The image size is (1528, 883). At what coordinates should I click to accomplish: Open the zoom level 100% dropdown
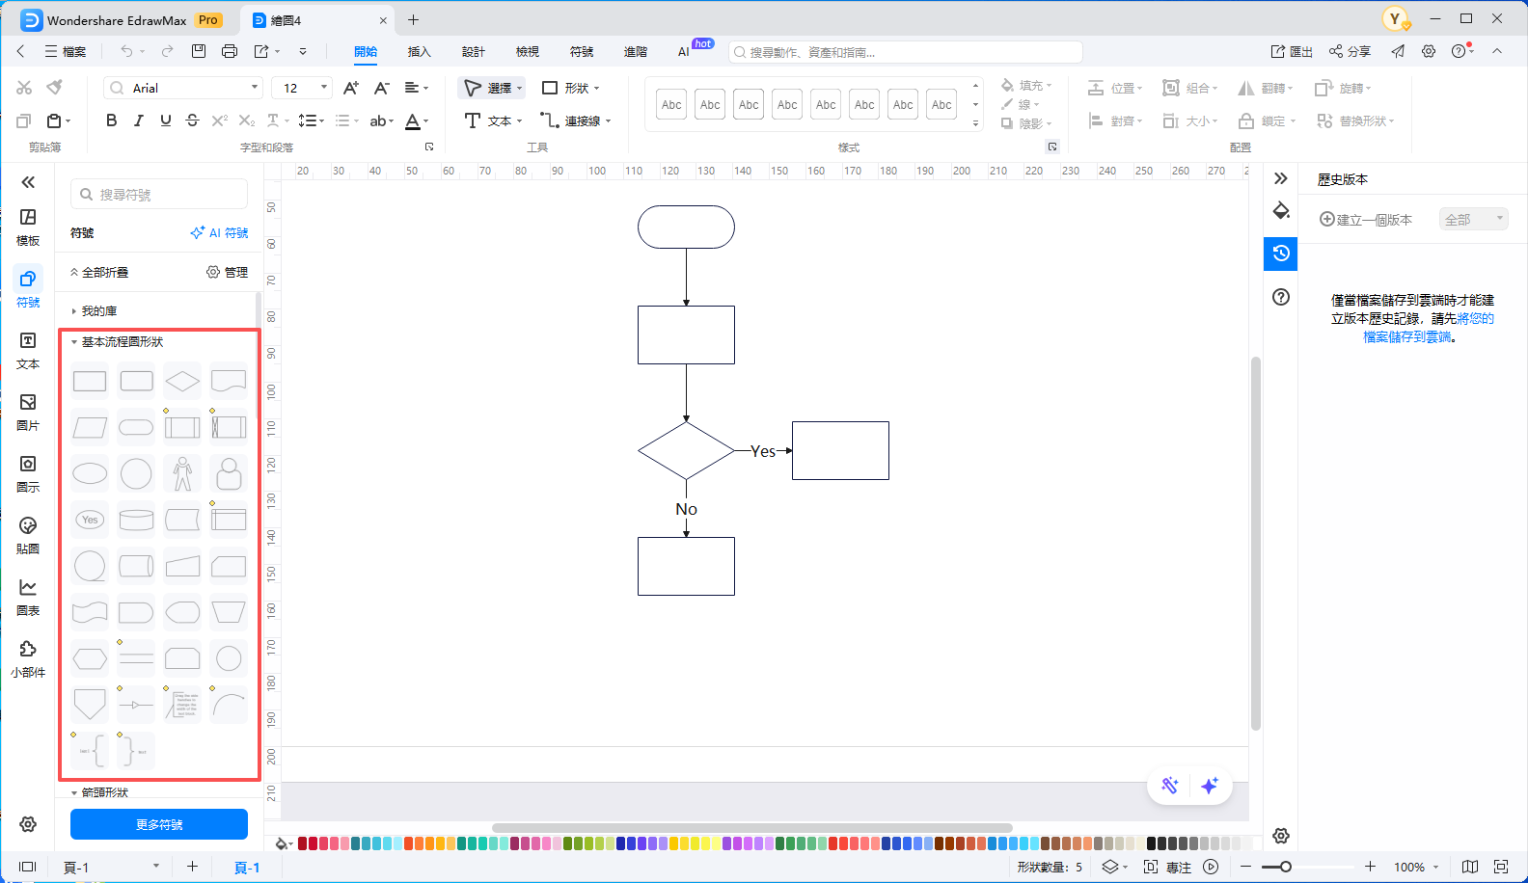[1416, 867]
